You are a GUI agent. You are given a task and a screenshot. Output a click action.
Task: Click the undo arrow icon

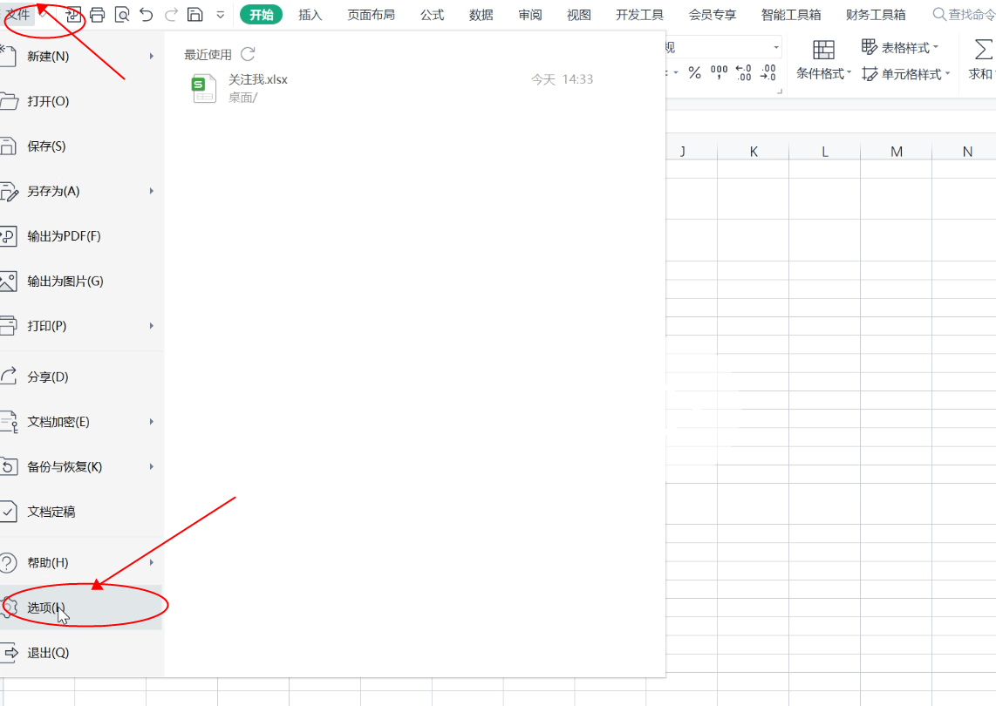click(x=147, y=14)
